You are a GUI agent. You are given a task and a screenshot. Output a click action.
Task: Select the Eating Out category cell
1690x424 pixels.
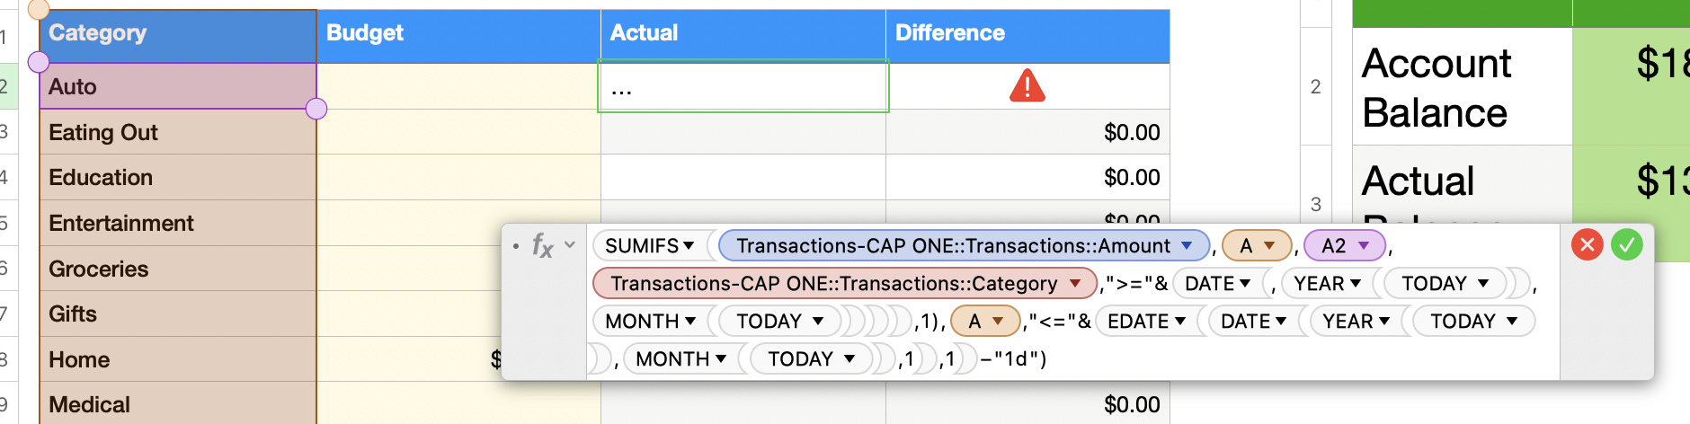178,133
